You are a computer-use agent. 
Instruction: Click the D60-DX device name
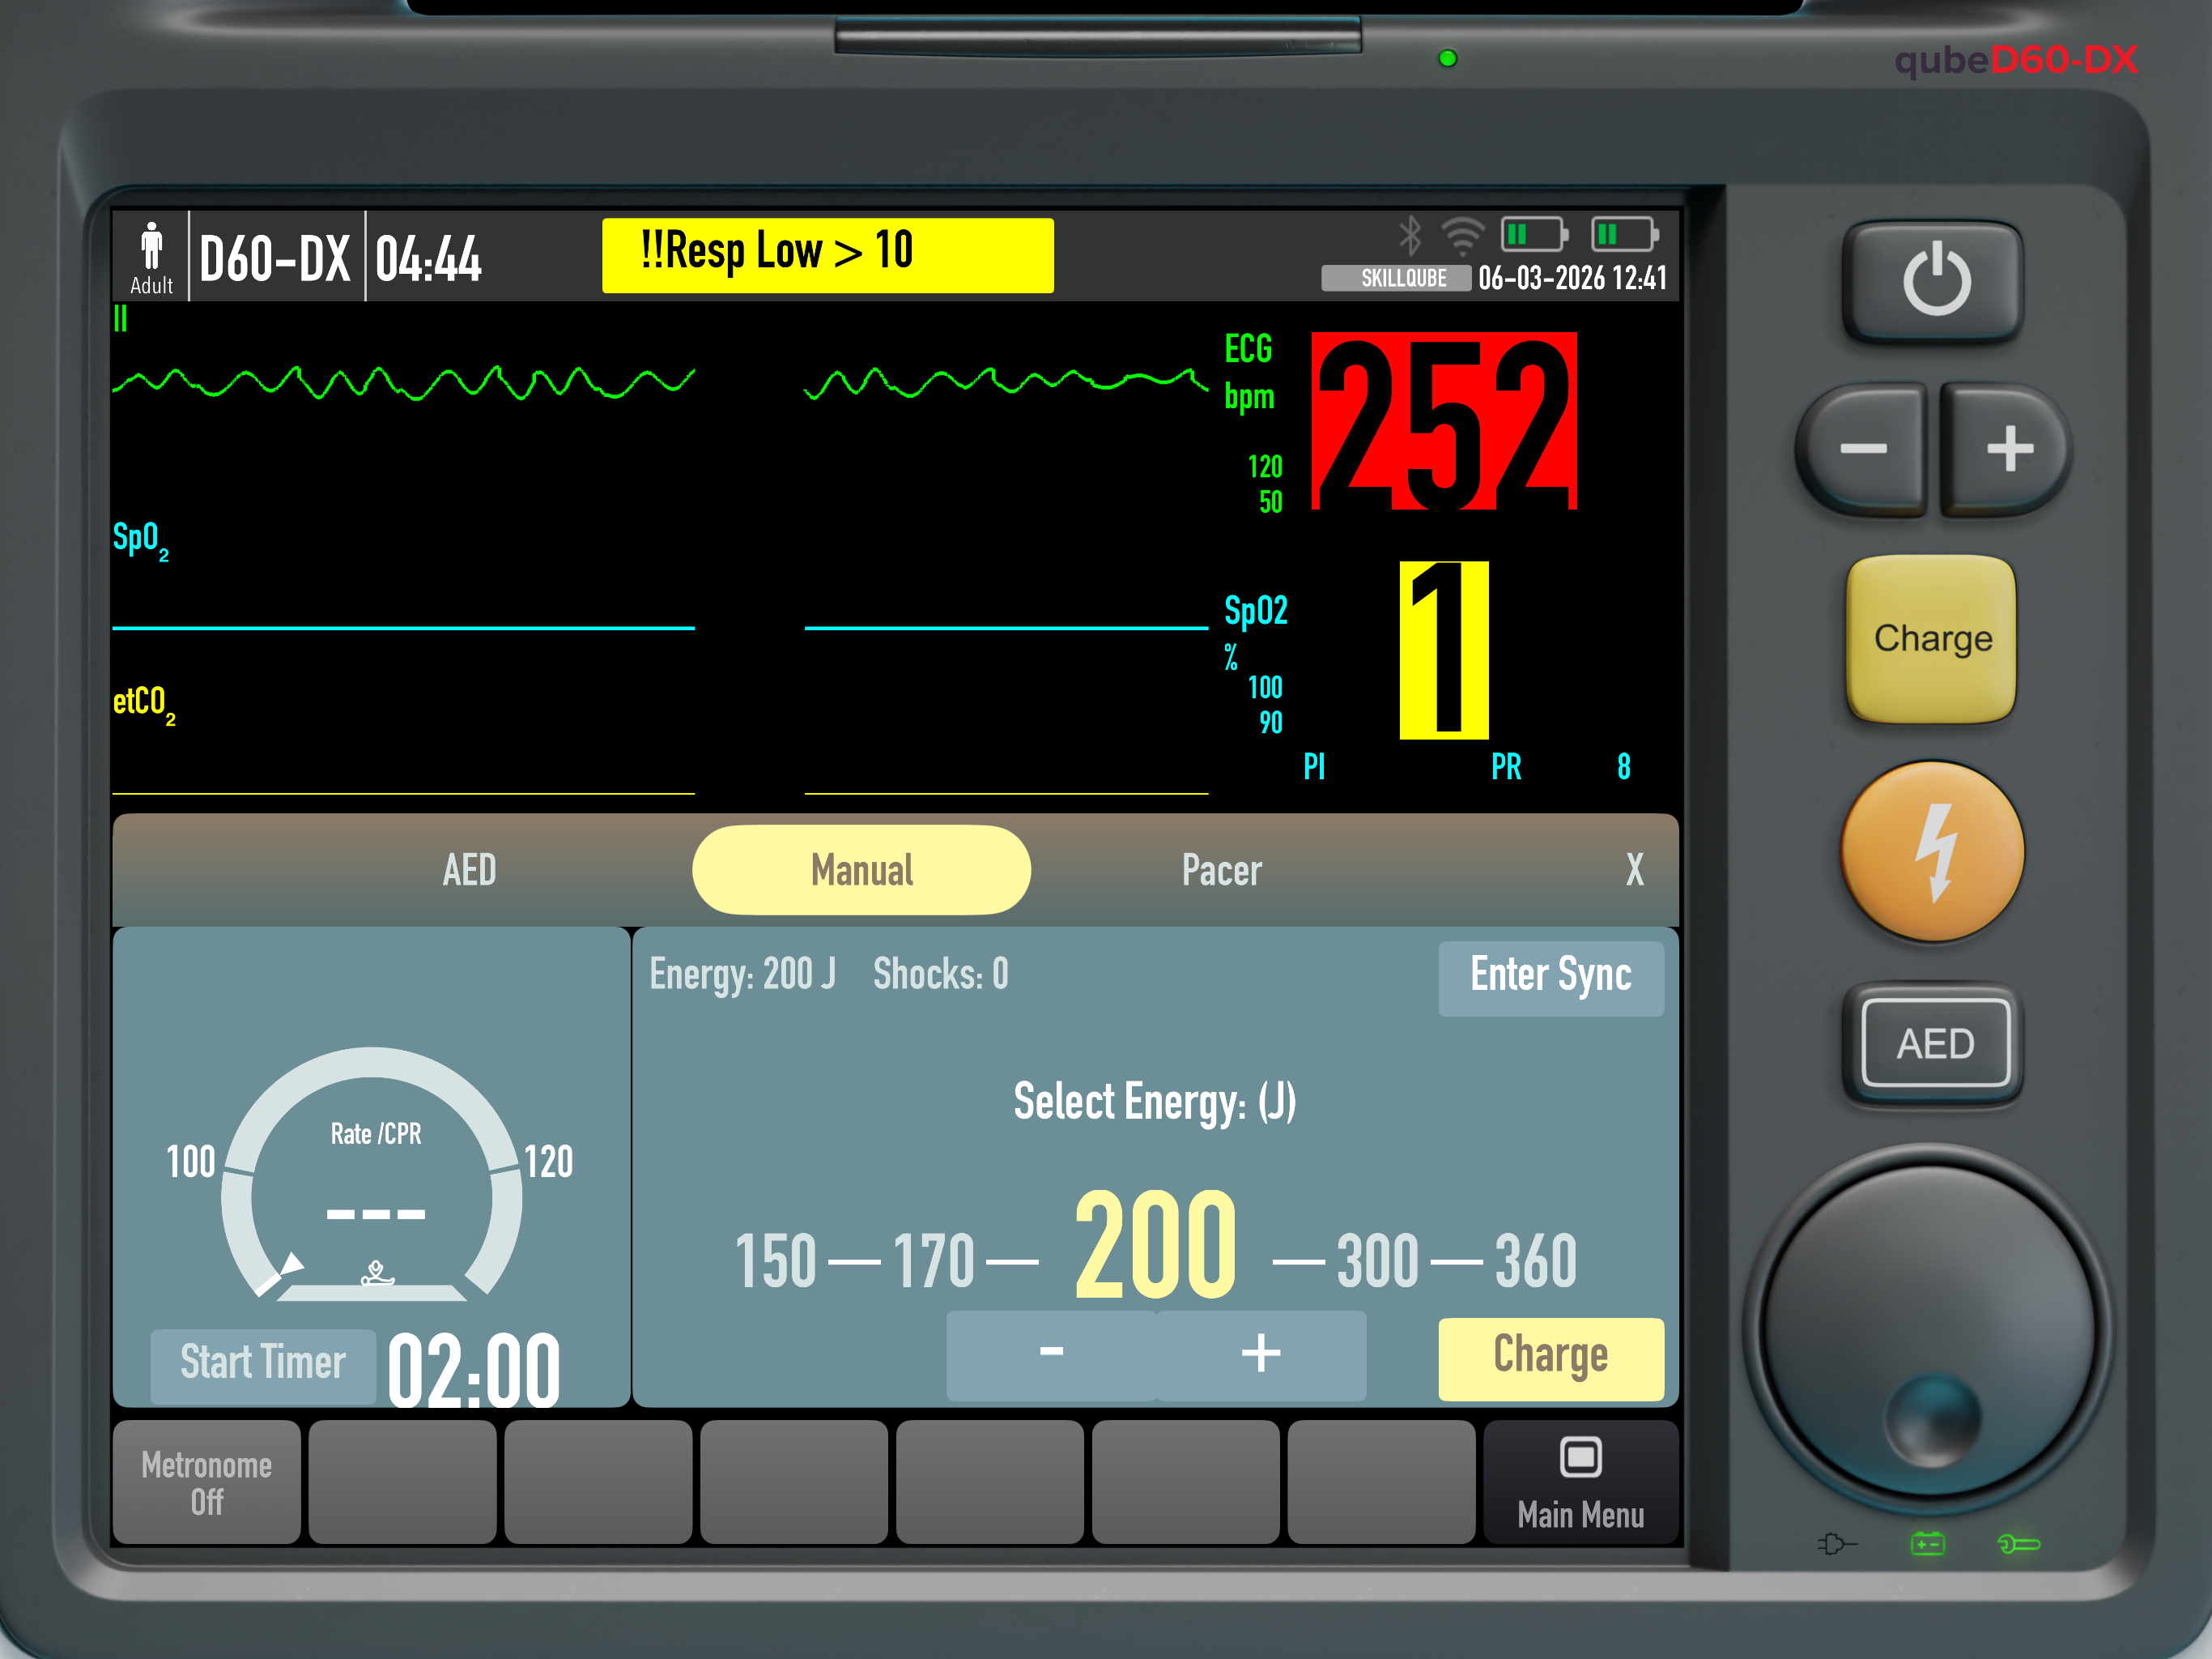[274, 258]
